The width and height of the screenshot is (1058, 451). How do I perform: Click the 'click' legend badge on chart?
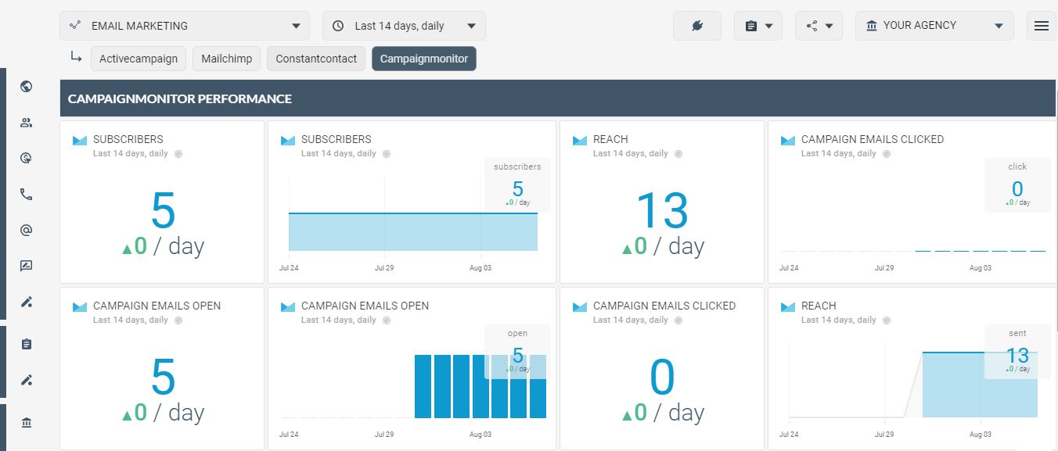point(1017,185)
